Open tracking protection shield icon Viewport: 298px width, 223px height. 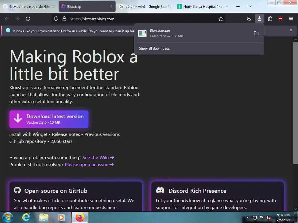[x=56, y=19]
